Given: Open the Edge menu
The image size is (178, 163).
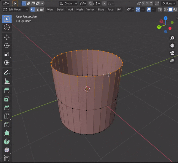Looking at the screenshot, I should pyautogui.click(x=101, y=10).
